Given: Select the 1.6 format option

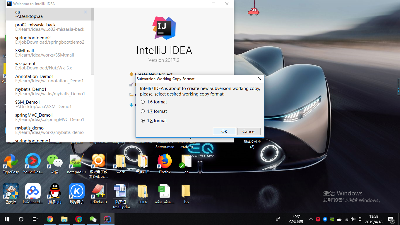Looking at the screenshot, I should point(143,102).
